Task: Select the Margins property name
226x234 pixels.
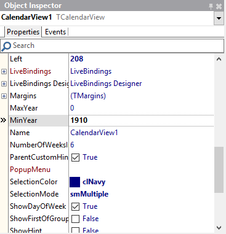Action: (23, 96)
